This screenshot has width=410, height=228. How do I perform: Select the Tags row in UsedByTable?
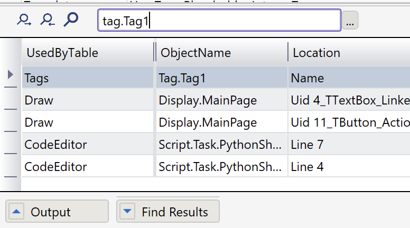point(87,78)
